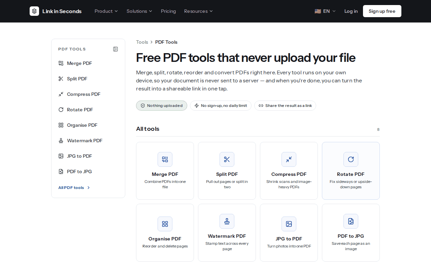
Task: Expand the Resources menu
Action: click(198, 11)
